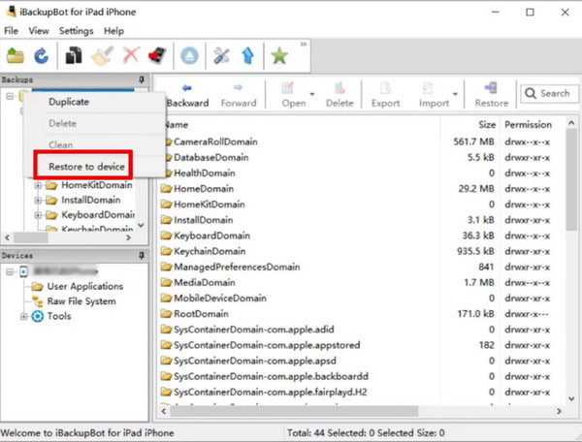Sort by Permission column header
This screenshot has width=582, height=442.
[529, 125]
